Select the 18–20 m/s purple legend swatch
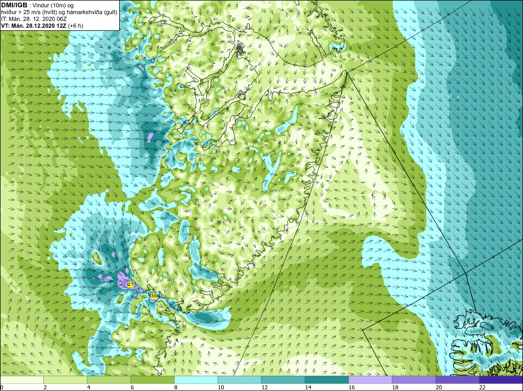This screenshot has width=523, height=391. click(414, 380)
